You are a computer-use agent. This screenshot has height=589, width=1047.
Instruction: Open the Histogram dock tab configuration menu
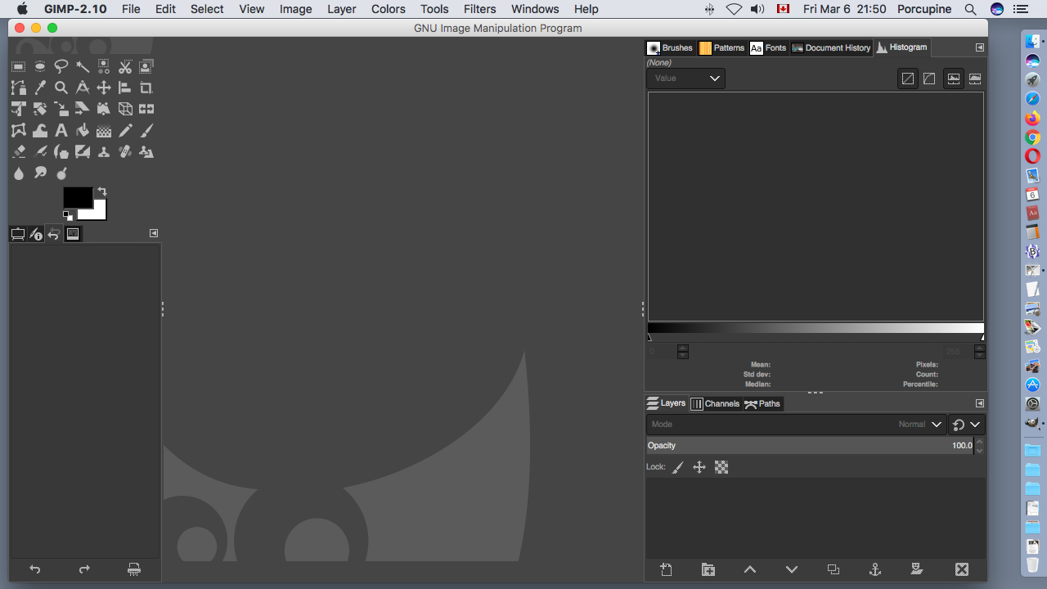click(979, 47)
